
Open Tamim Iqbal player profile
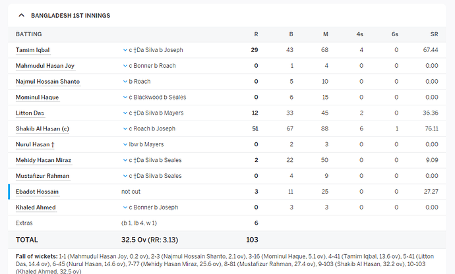click(x=32, y=50)
